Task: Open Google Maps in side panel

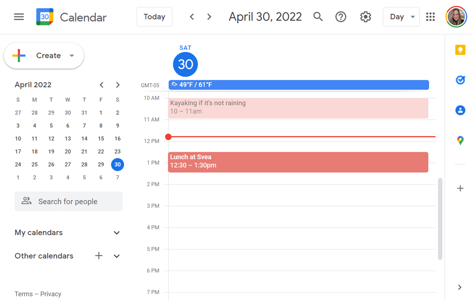Action: point(460,140)
